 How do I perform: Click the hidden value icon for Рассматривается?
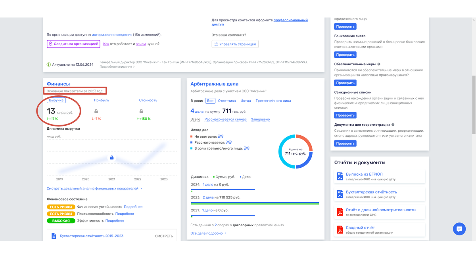(x=229, y=142)
